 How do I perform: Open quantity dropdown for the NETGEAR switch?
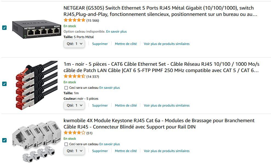coord(74,44)
